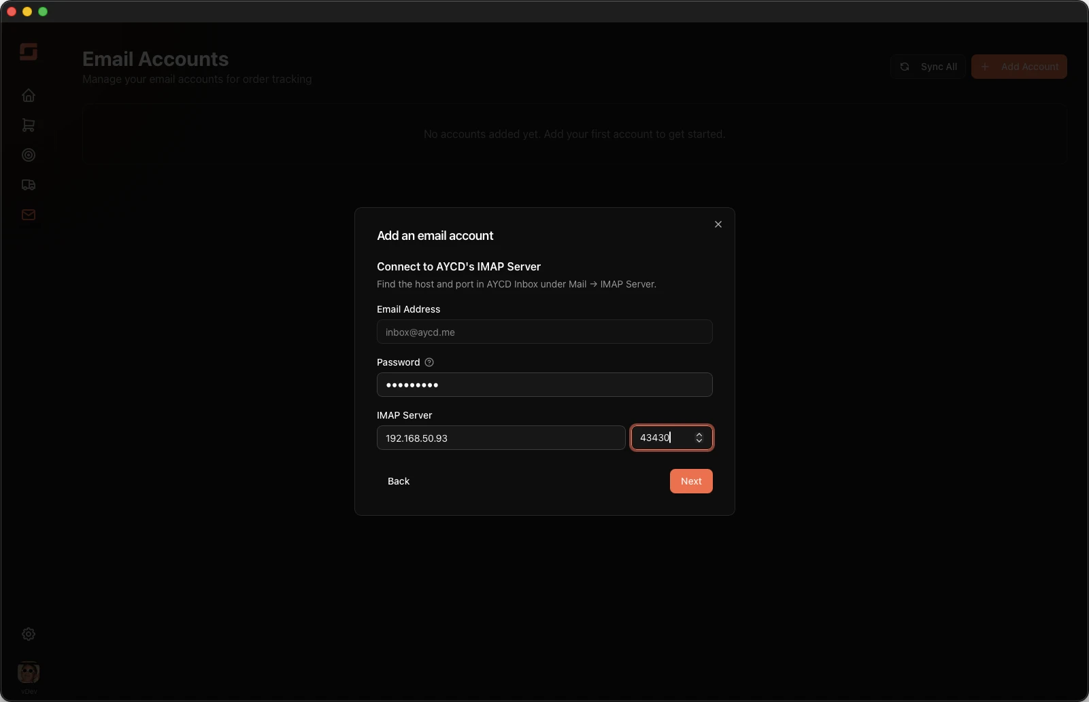This screenshot has width=1089, height=702.
Task: Close the Add an email account dialog
Action: (x=718, y=224)
